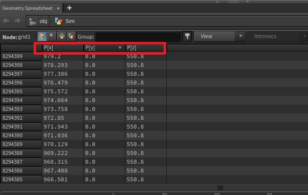Screen dimensions: 308x195
Task: Sort by the P[x] column header
Action: pyautogui.click(x=63, y=48)
